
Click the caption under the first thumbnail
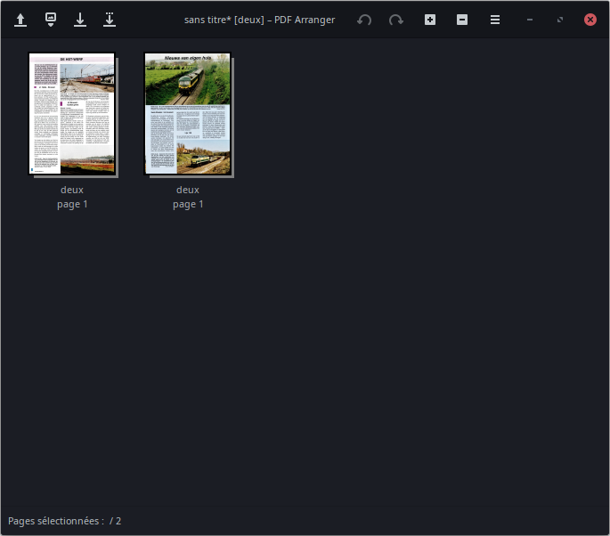72,197
